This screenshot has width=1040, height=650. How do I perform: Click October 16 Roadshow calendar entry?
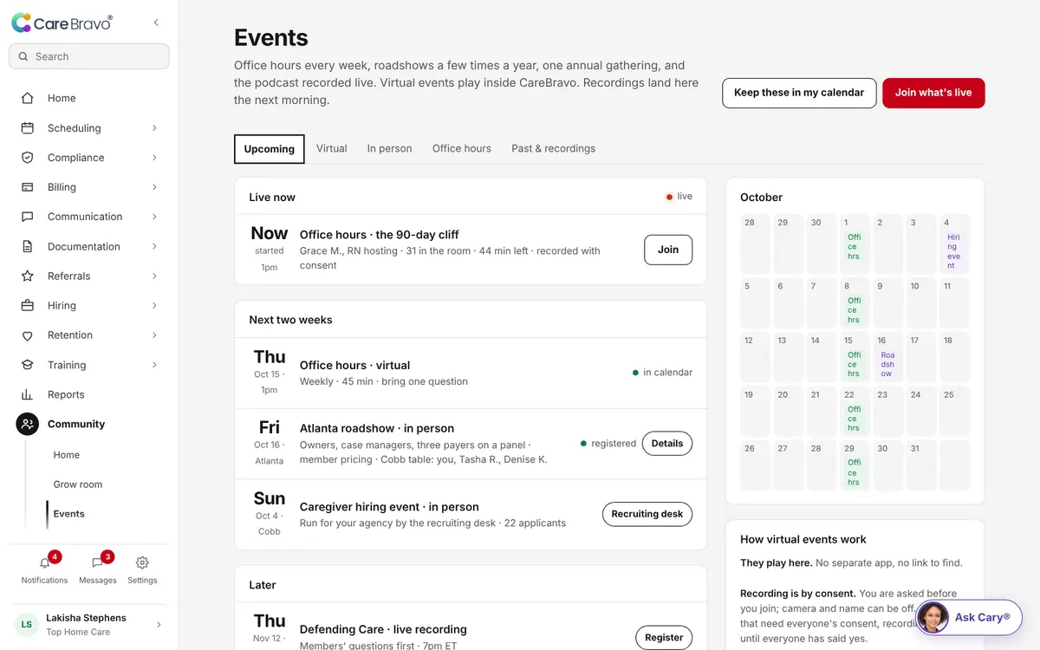pos(887,364)
